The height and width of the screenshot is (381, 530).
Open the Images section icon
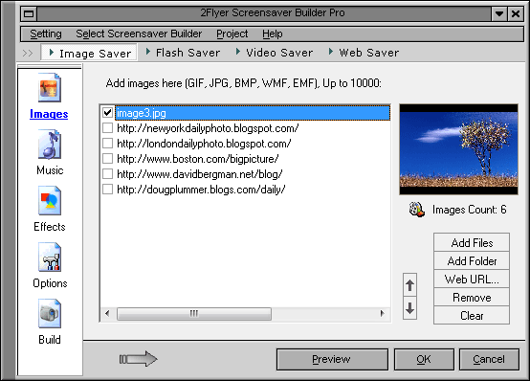(50, 87)
